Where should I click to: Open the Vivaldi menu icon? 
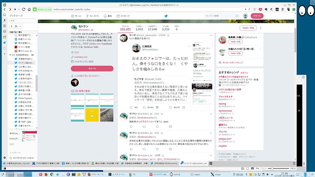click(4, 5)
